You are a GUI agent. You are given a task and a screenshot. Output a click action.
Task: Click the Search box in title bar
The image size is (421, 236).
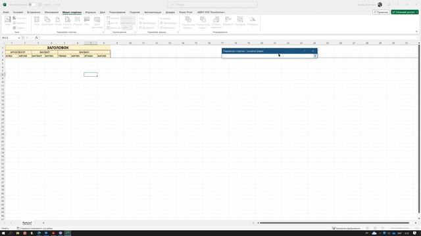(212, 5)
